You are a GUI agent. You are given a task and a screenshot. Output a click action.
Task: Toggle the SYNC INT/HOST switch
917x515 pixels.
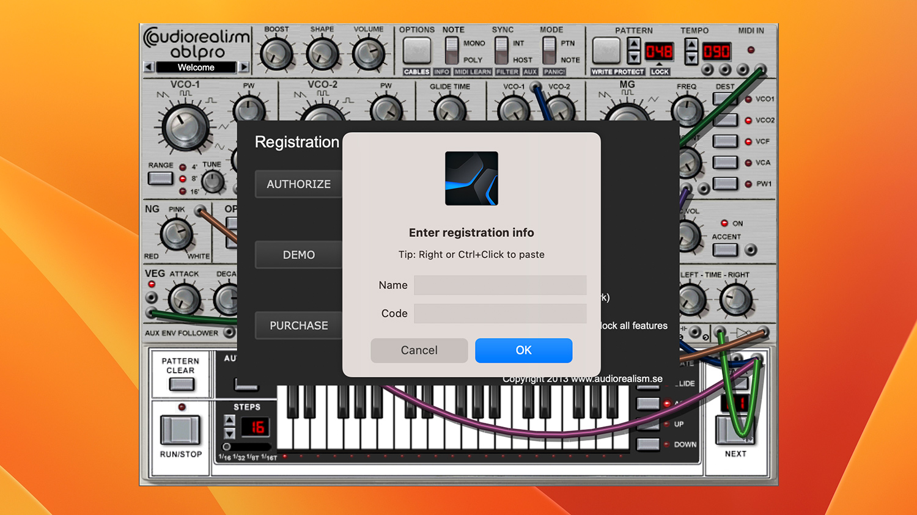501,51
